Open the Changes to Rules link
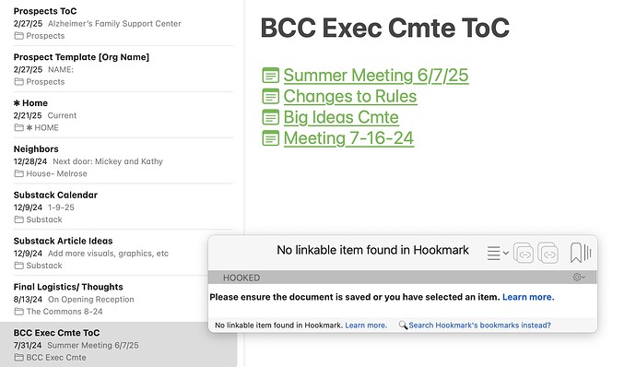This screenshot has height=367, width=636. pyautogui.click(x=350, y=96)
